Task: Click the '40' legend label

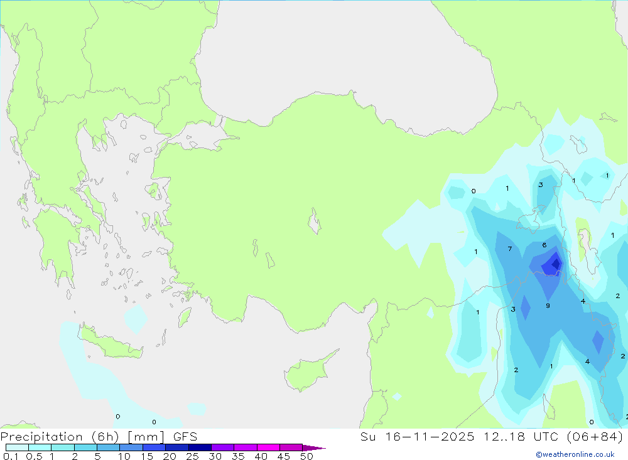Action: [x=261, y=456]
